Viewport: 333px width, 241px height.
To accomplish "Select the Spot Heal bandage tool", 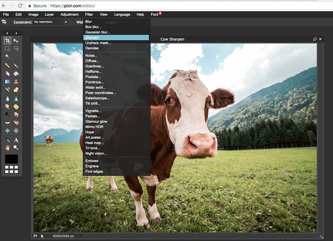I will click(x=16, y=123).
